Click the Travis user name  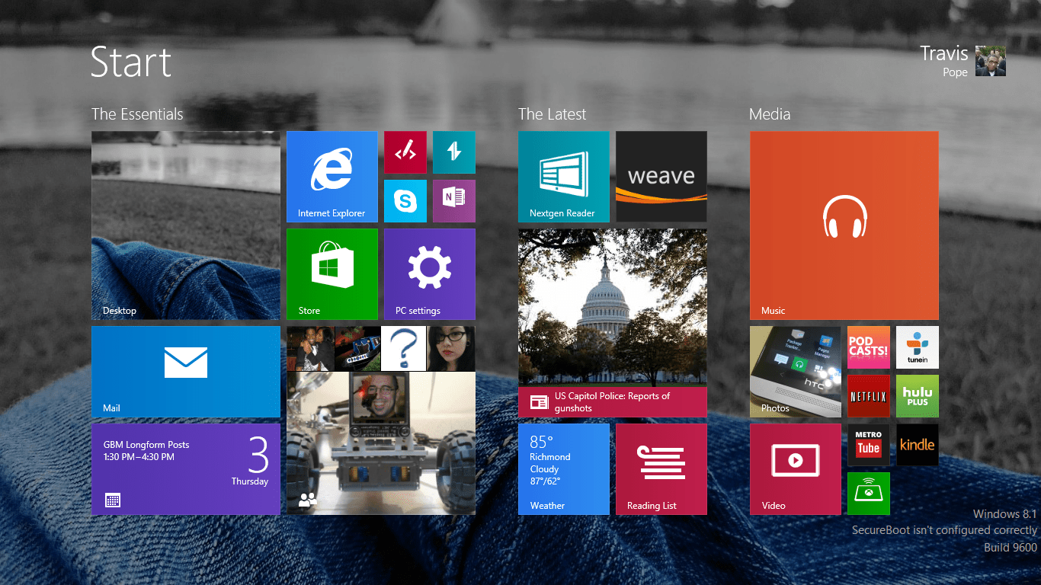pyautogui.click(x=943, y=53)
